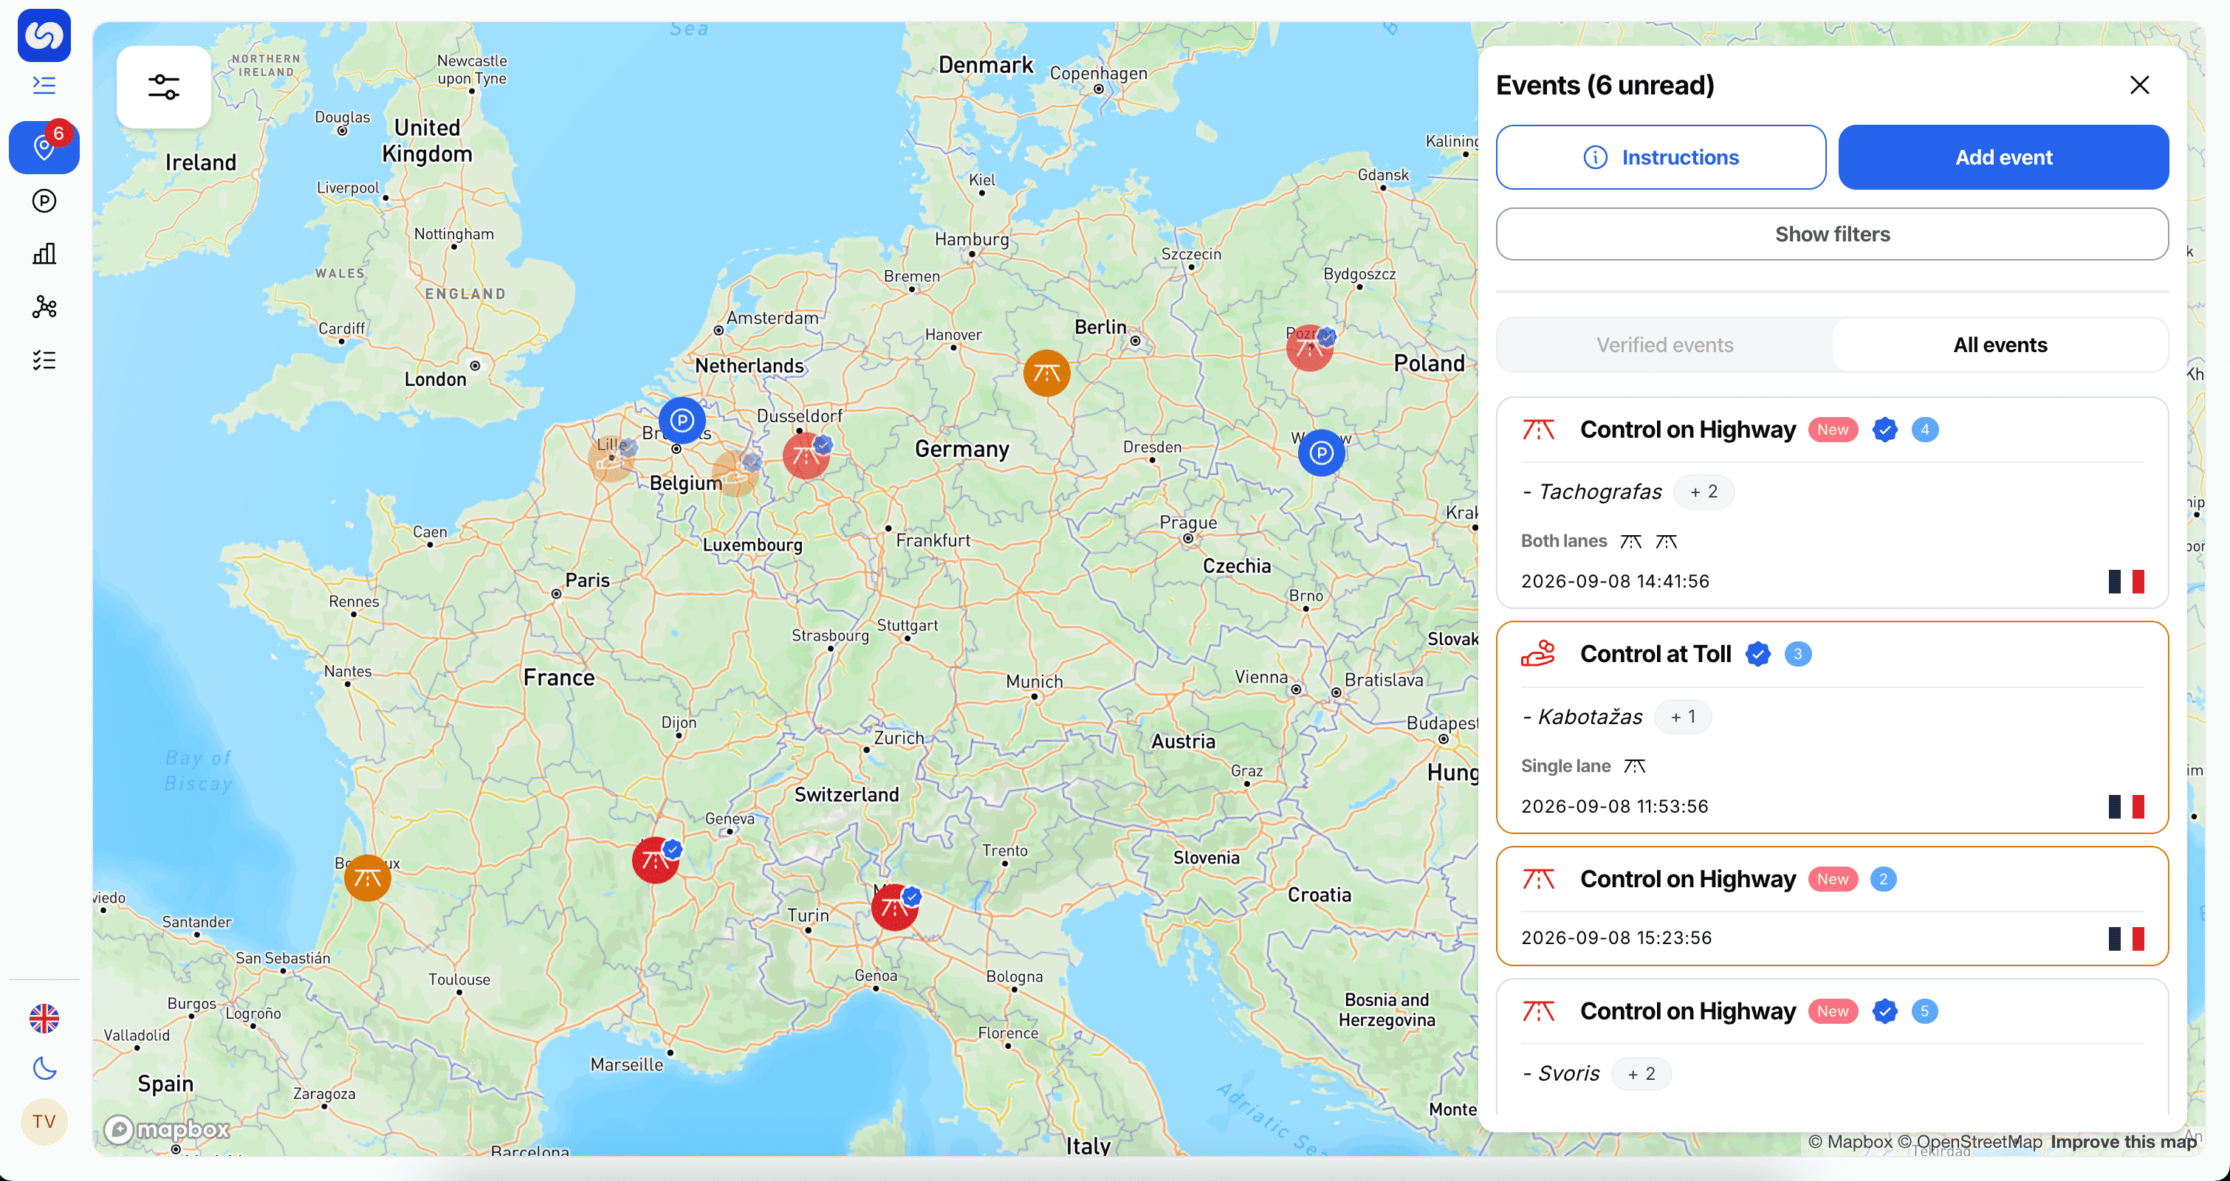Image resolution: width=2230 pixels, height=1181 pixels.
Task: Click the app logo in the sidebar
Action: pyautogui.click(x=44, y=35)
